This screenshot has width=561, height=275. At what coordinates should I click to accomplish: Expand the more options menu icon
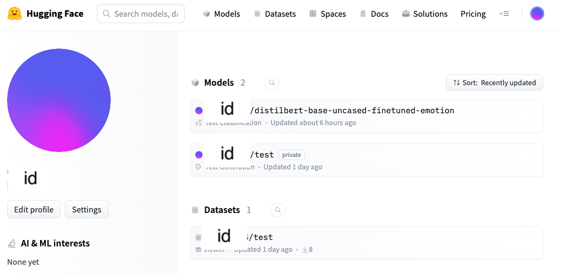coord(504,14)
